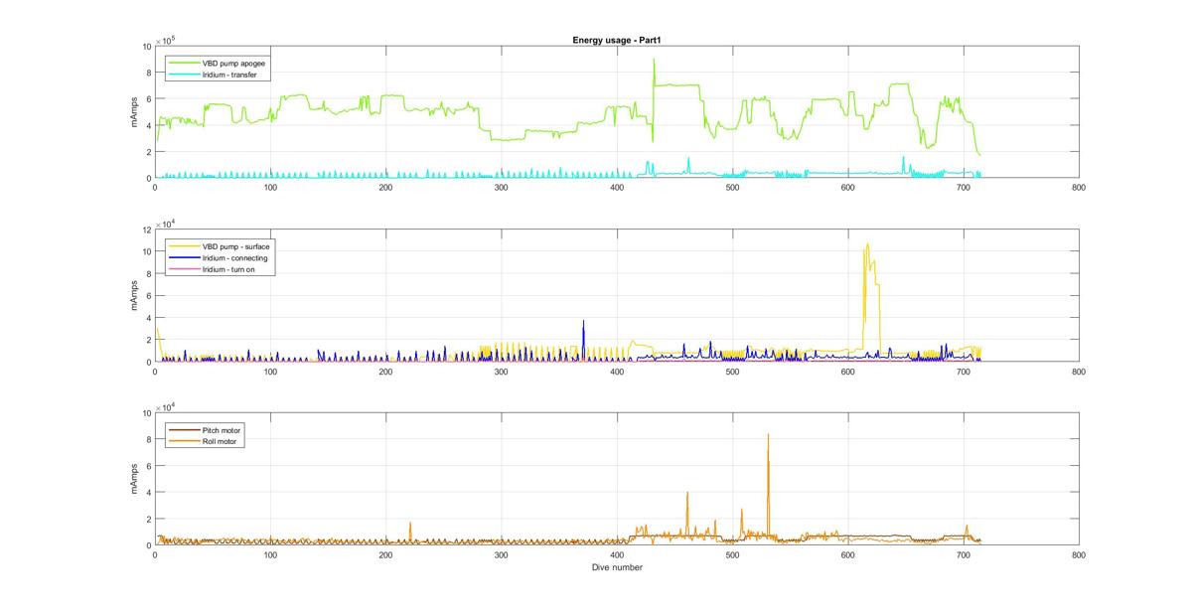Select the "Roll motor" legend entry
Viewport: 1192px width, 613px height.
click(222, 441)
